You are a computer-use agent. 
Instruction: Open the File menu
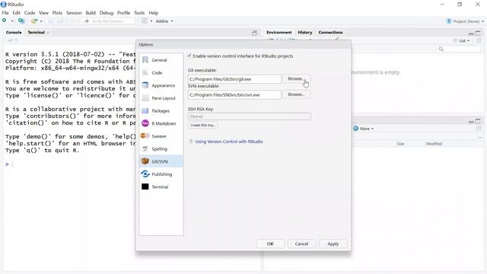click(x=5, y=13)
